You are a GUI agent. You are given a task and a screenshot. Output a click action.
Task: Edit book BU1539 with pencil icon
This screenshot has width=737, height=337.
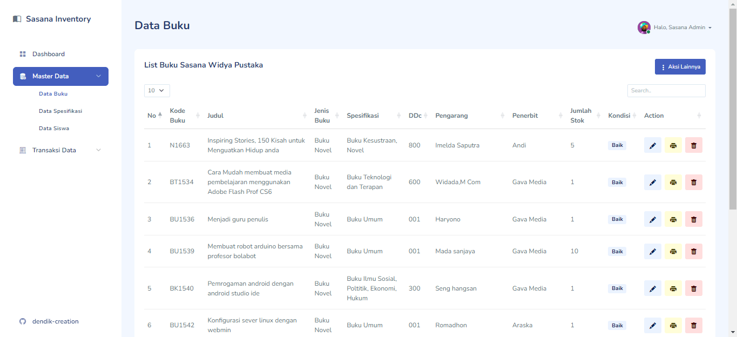(653, 251)
